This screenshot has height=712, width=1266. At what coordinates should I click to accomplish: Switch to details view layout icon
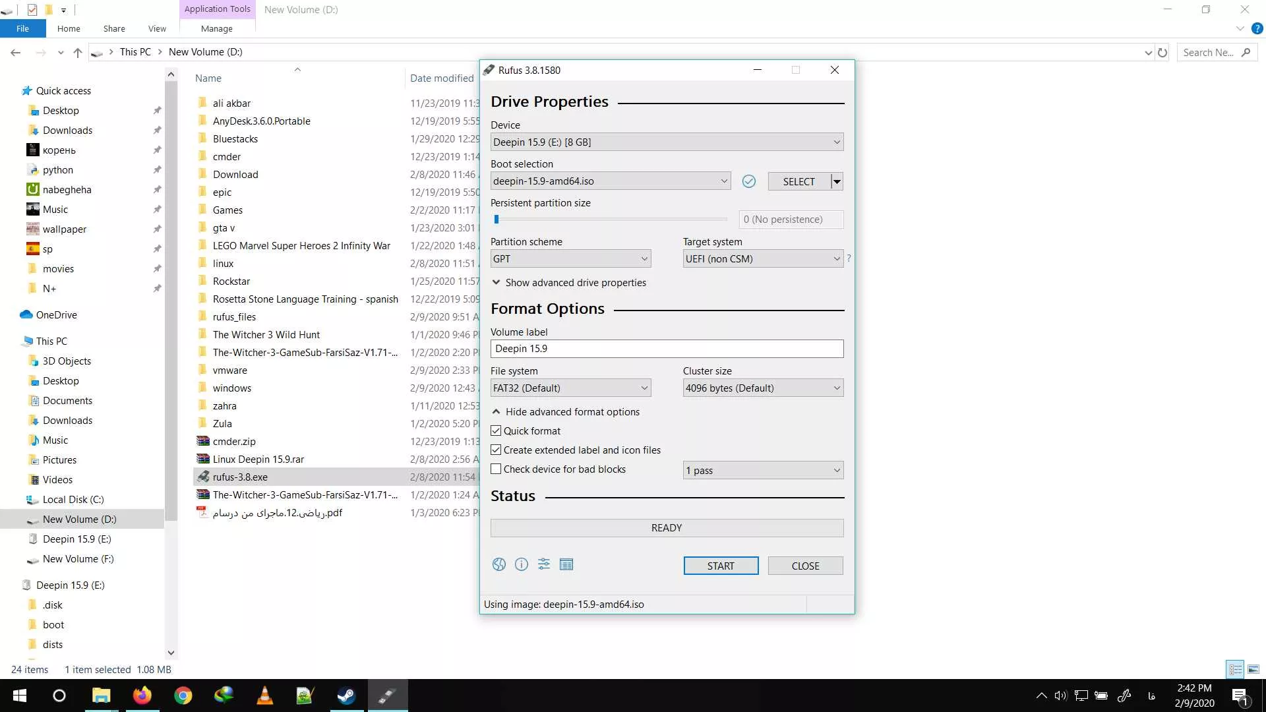click(x=1235, y=669)
